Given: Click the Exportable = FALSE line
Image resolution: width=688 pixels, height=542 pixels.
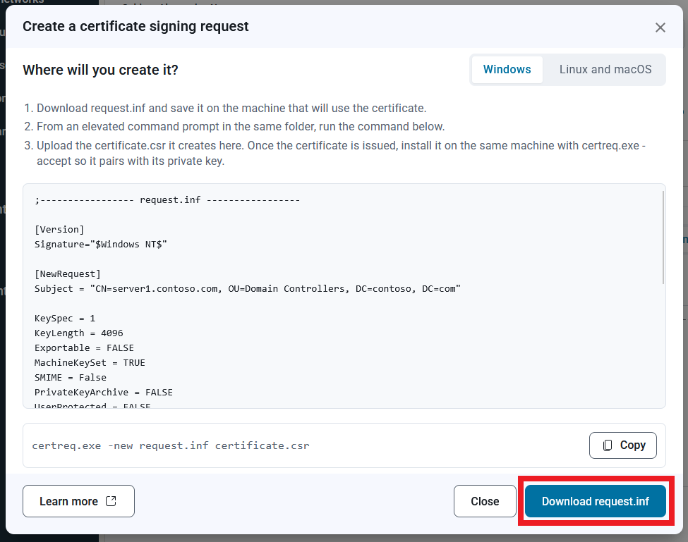Looking at the screenshot, I should point(84,348).
